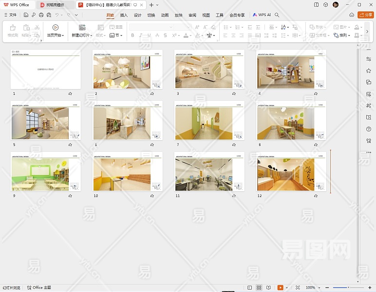Click the zoom in plus icon
Viewport: 376px width, 292px height.
370,288
